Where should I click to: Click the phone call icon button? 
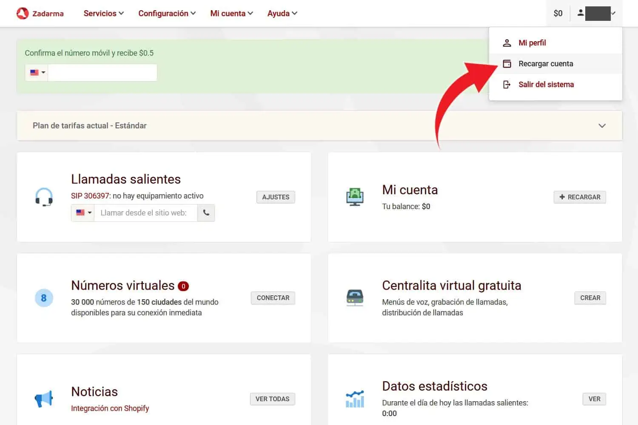tap(206, 213)
